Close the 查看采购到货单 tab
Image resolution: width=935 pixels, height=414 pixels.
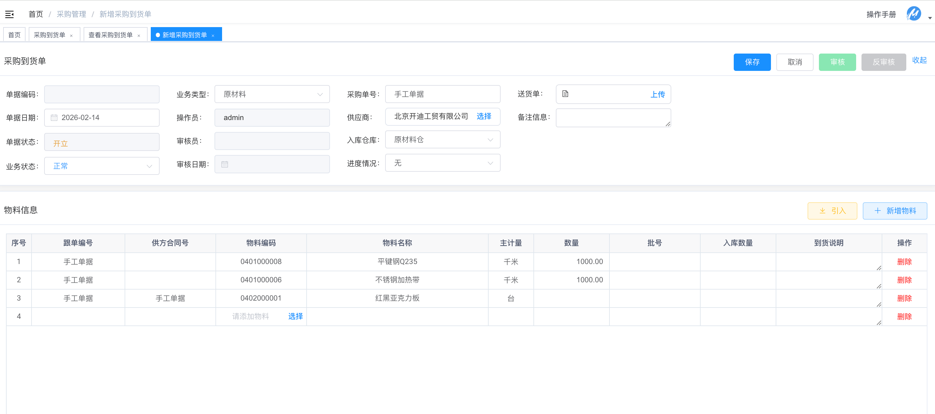point(139,36)
